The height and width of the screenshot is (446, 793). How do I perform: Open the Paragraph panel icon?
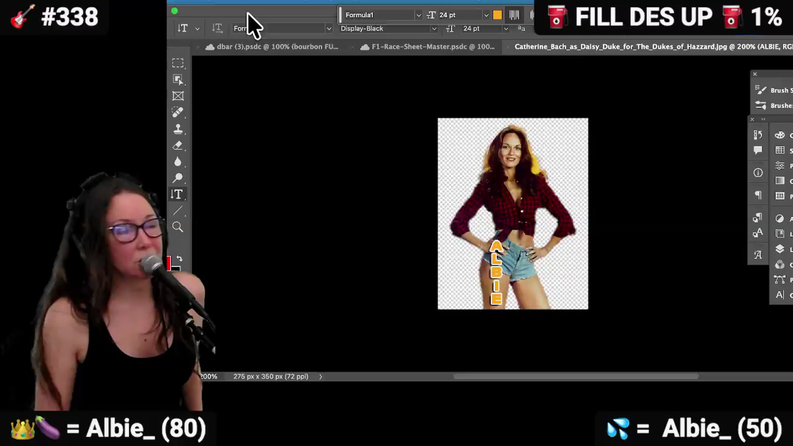(x=758, y=195)
